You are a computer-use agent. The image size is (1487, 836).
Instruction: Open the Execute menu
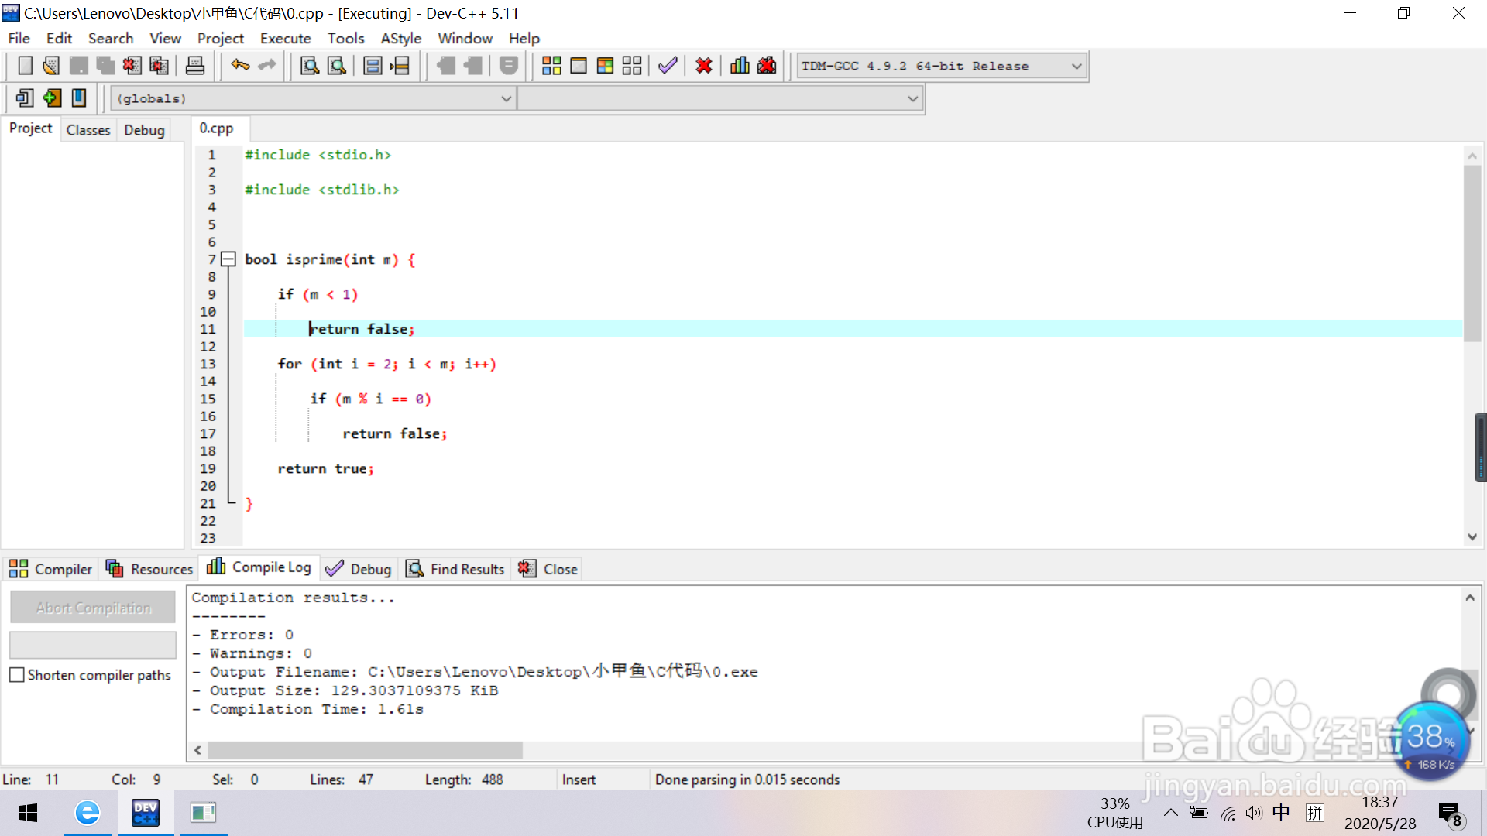(285, 38)
